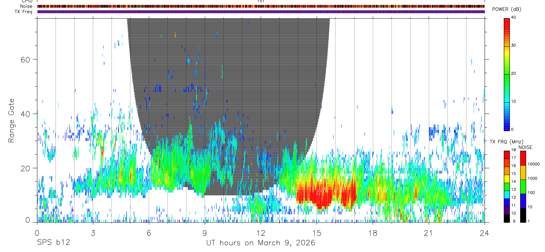Click the Range Gate y-axis title
This screenshot has width=545, height=252.
click(12, 121)
